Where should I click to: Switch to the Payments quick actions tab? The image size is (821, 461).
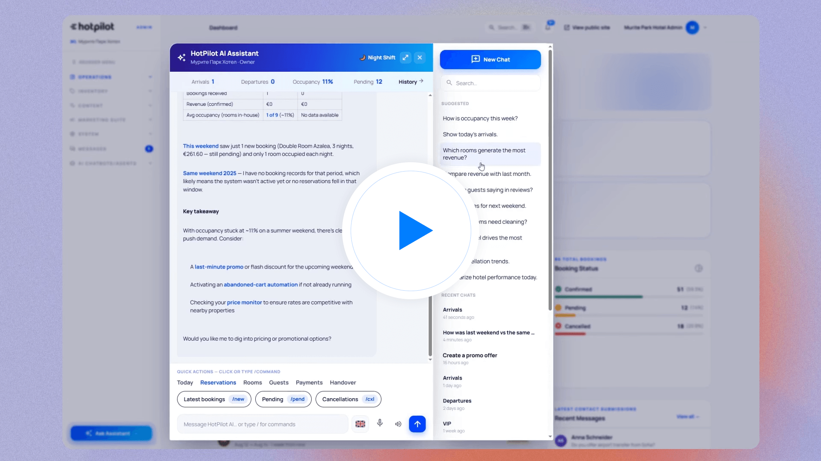pos(309,382)
